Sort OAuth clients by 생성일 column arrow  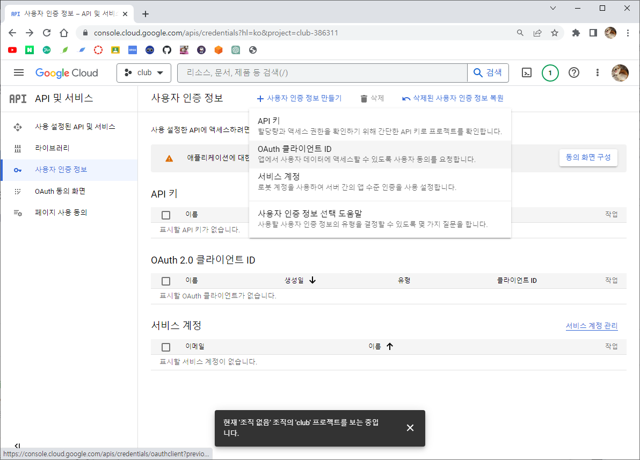pos(312,280)
